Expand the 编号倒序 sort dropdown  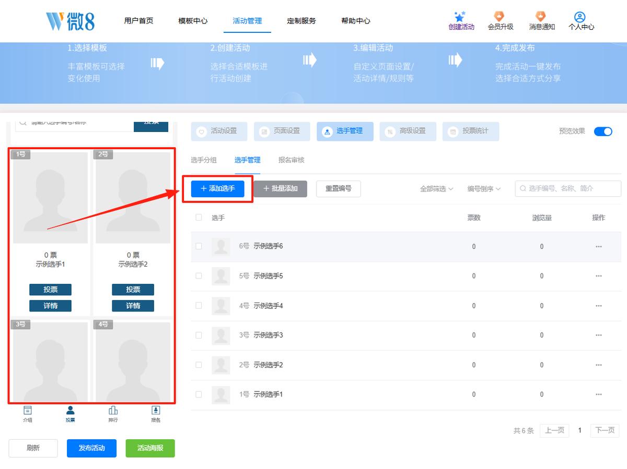[x=484, y=189]
